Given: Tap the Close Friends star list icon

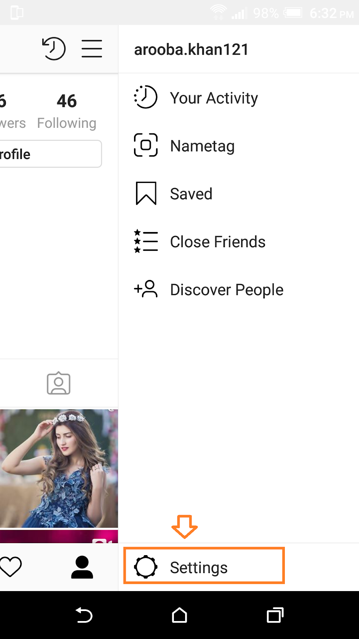Looking at the screenshot, I should point(146,241).
